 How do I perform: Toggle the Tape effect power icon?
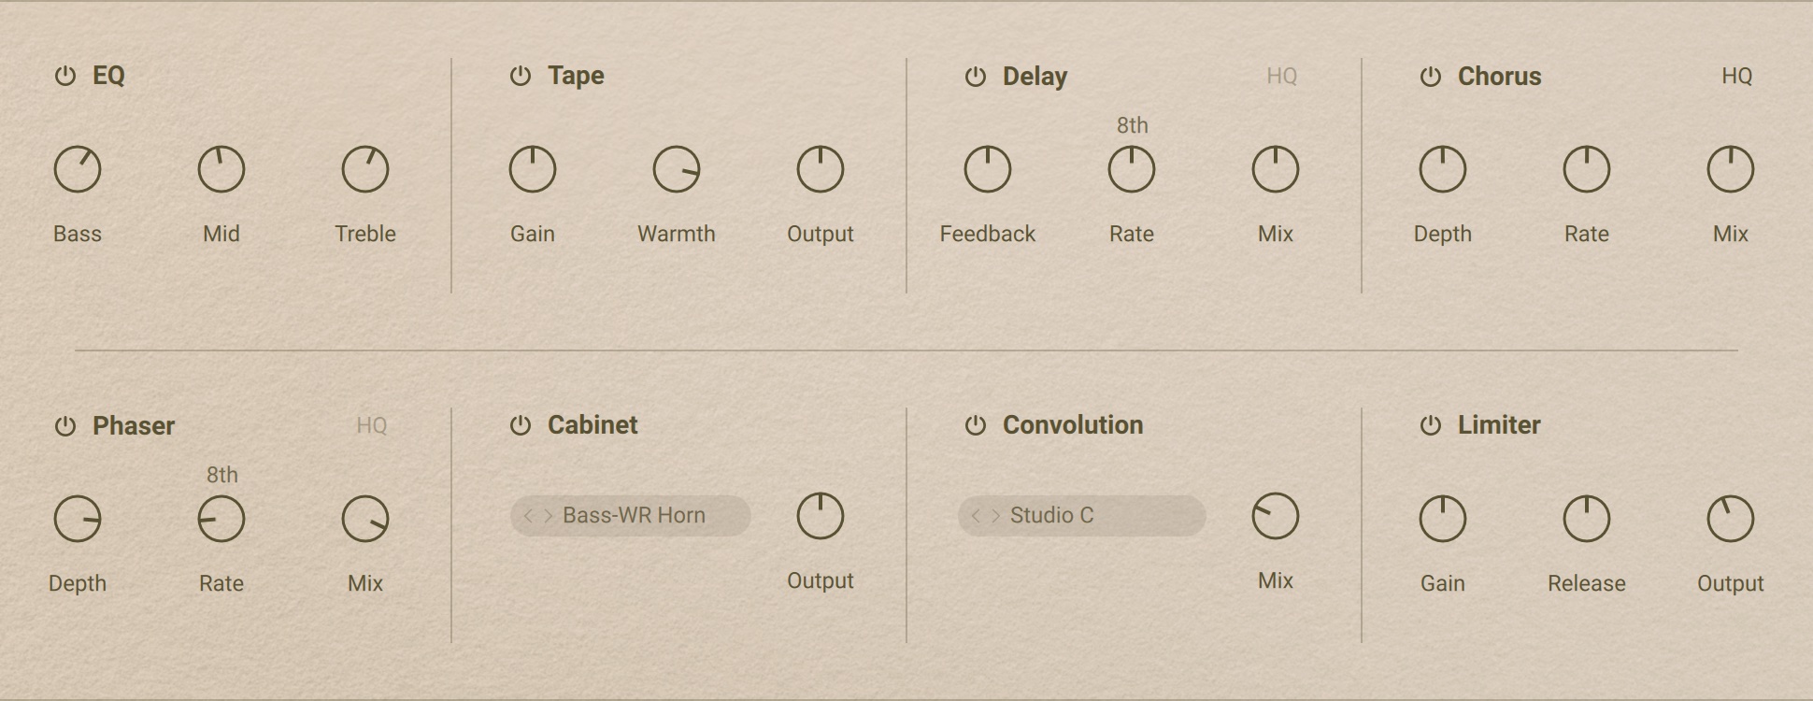(x=521, y=76)
